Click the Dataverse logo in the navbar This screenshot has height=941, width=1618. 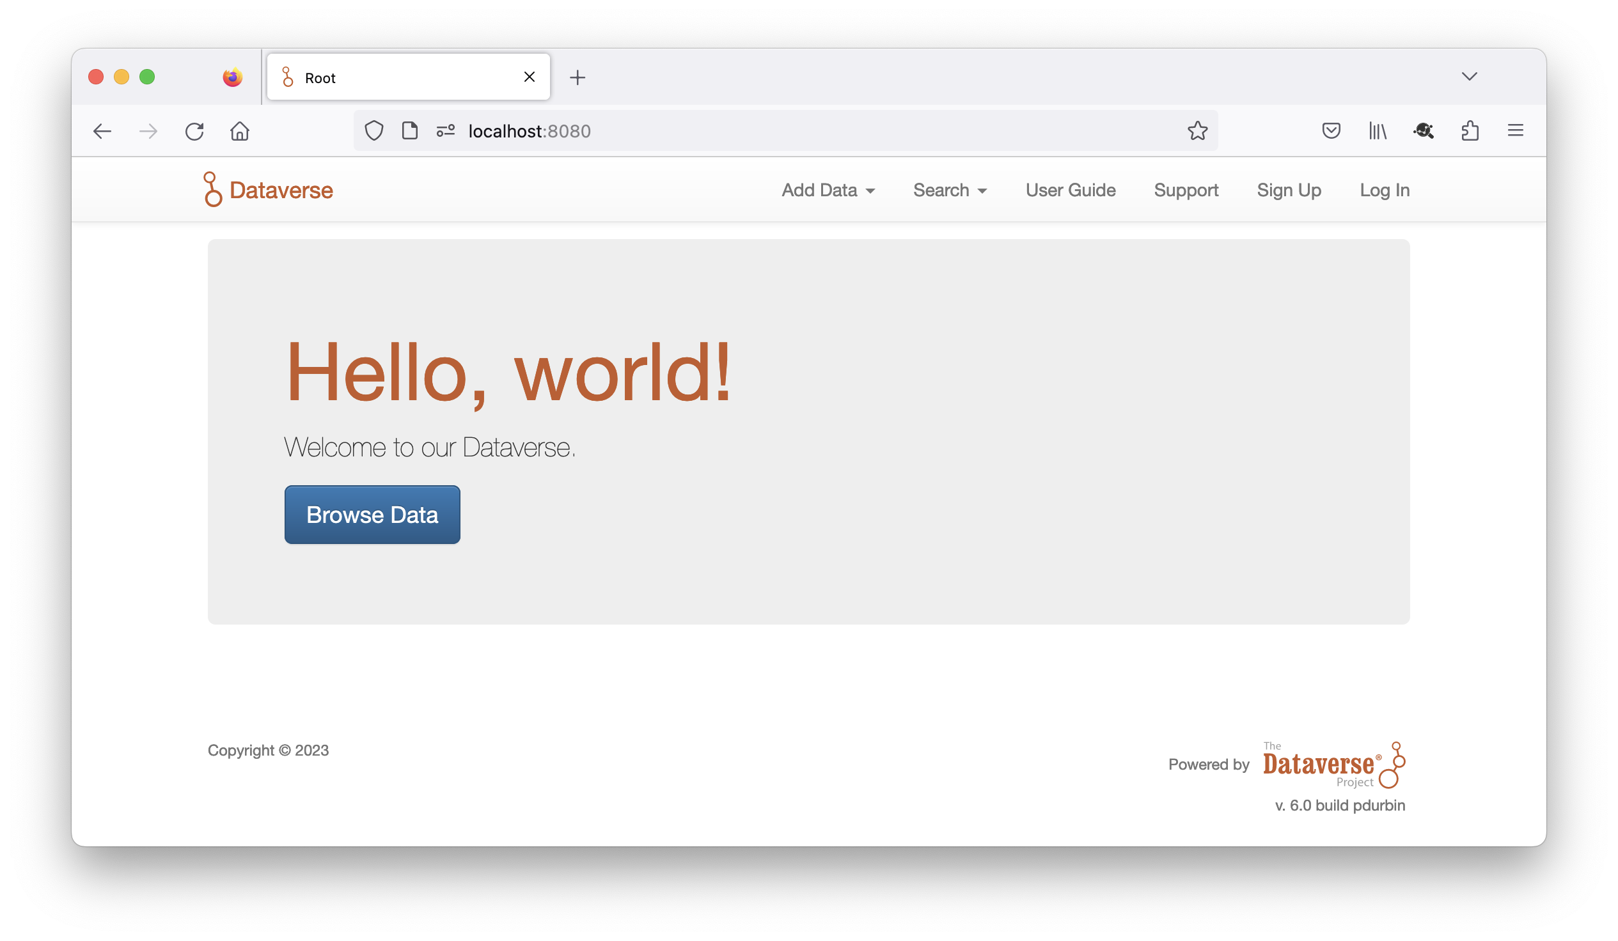(x=268, y=190)
